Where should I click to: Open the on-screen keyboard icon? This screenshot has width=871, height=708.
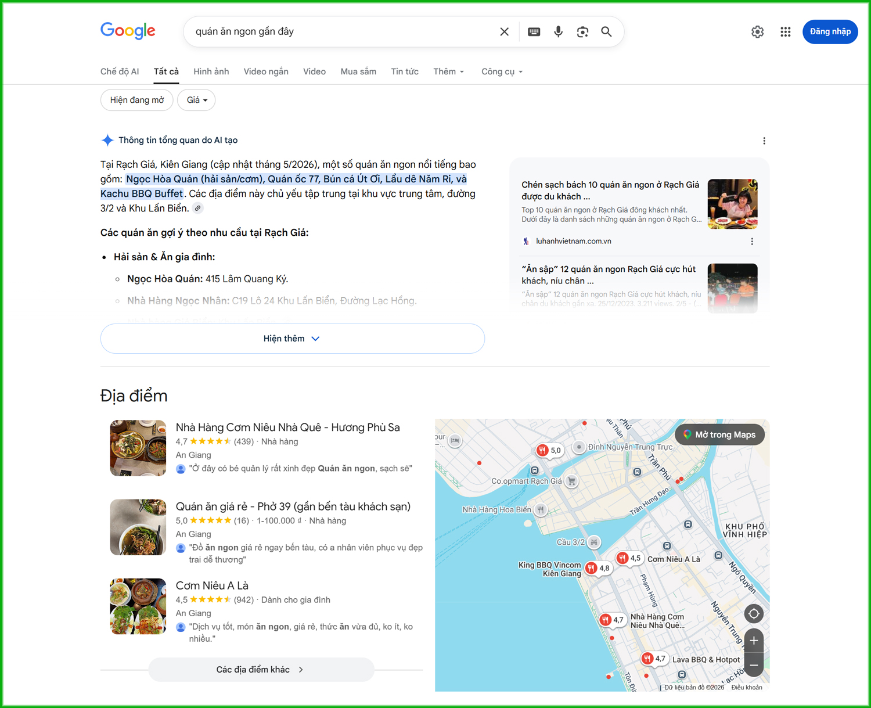tap(534, 31)
